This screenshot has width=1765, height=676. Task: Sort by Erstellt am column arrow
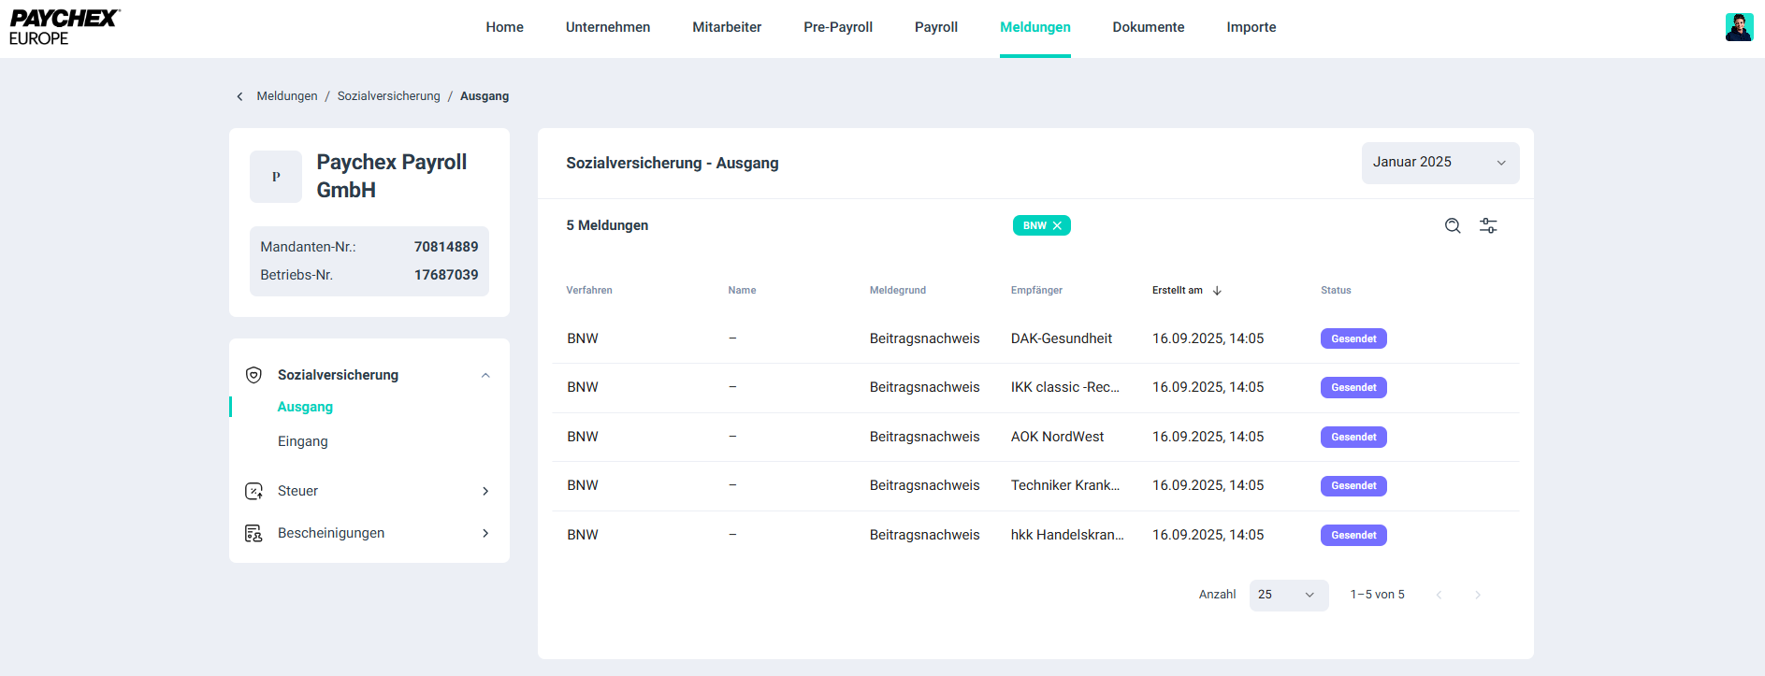coord(1217,291)
